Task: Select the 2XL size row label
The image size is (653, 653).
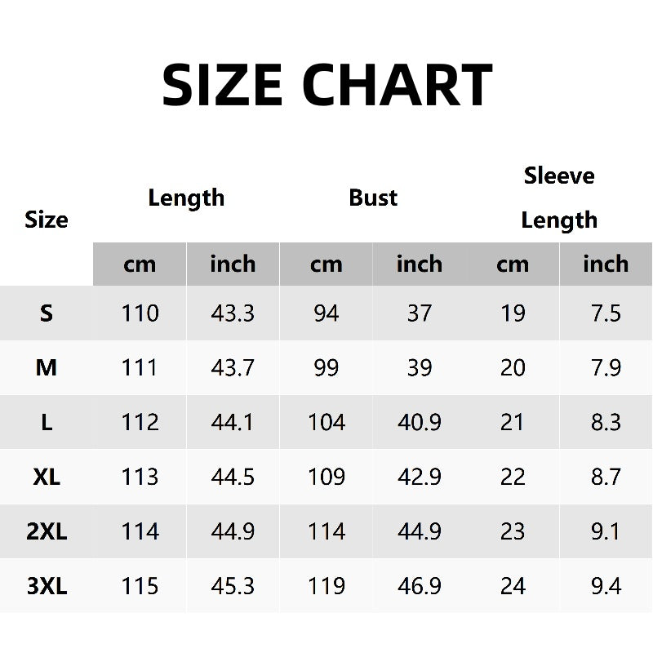Action: pos(47,531)
